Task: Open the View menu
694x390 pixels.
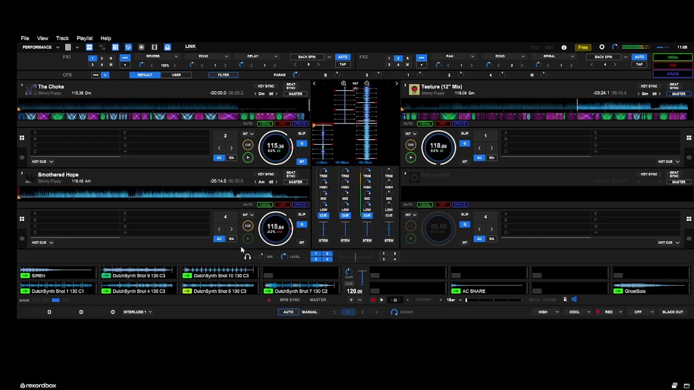Action: coord(42,38)
